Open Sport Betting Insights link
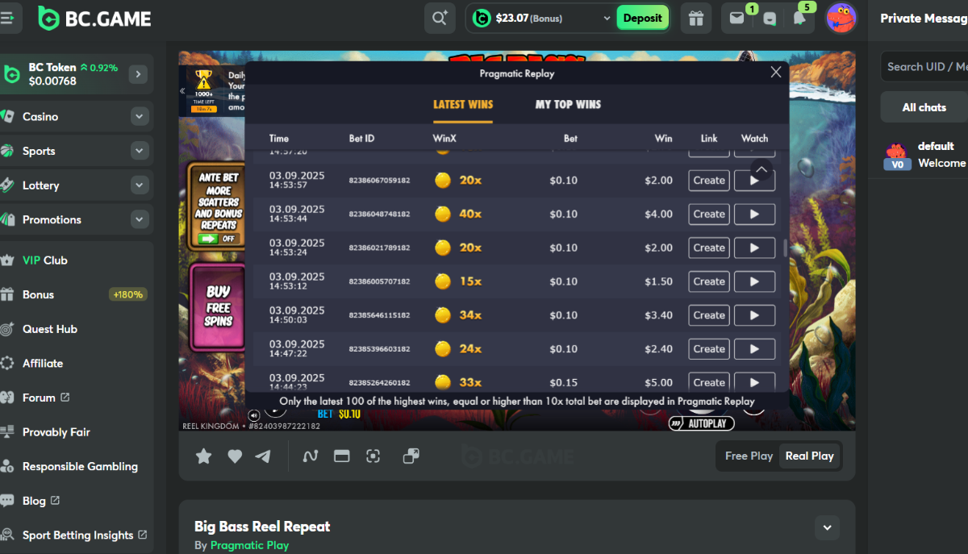 coord(85,535)
